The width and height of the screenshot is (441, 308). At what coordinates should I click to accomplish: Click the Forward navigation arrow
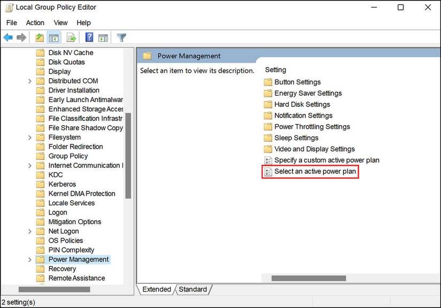(21, 37)
